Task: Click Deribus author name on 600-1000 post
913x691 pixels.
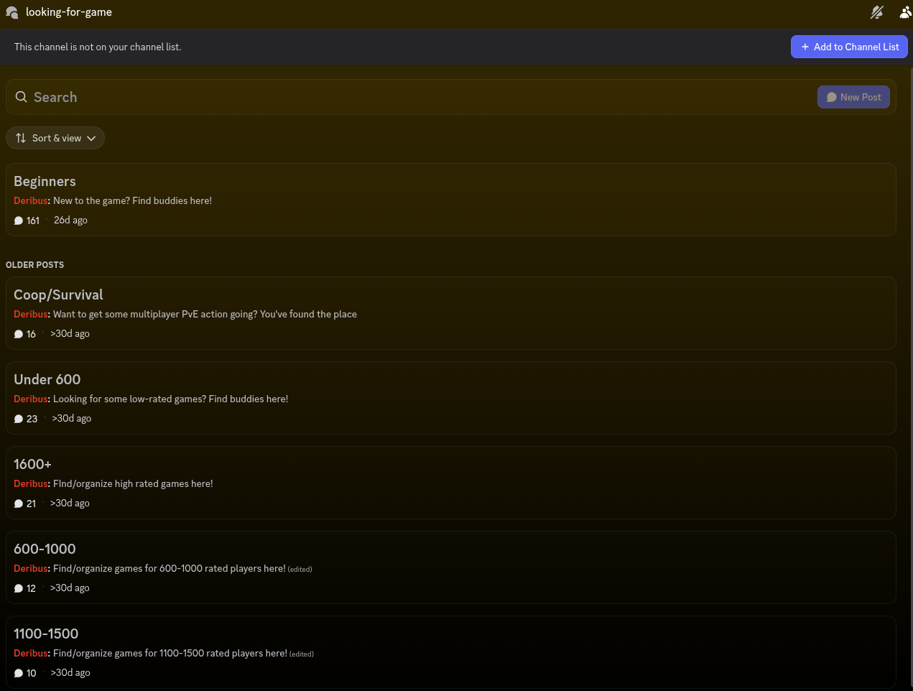Action: pyautogui.click(x=31, y=568)
